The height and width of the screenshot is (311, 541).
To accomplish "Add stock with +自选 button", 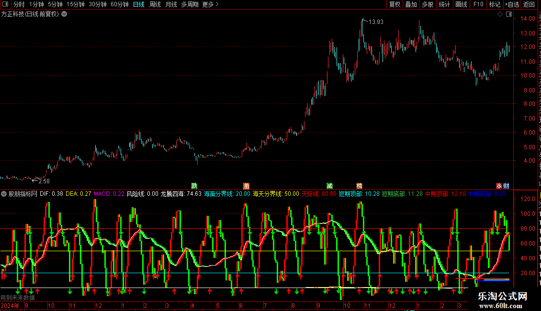I will coord(512,4).
